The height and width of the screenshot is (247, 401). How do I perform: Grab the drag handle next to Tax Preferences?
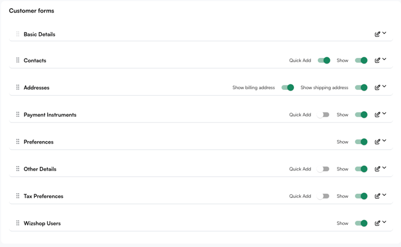pyautogui.click(x=18, y=196)
